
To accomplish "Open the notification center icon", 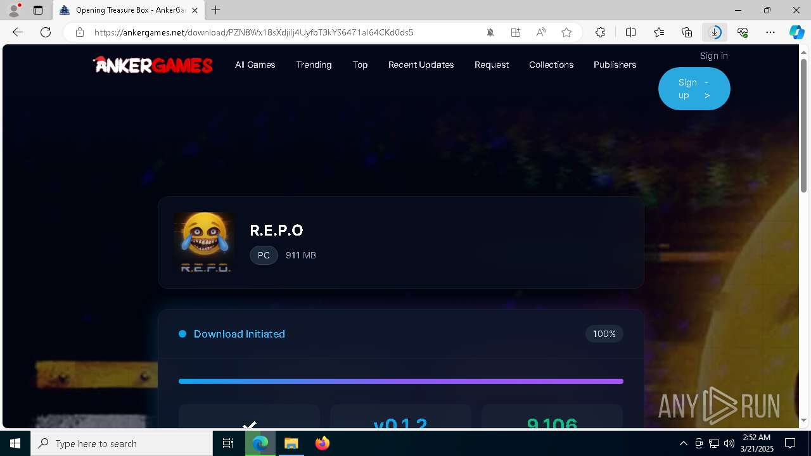I will (790, 443).
